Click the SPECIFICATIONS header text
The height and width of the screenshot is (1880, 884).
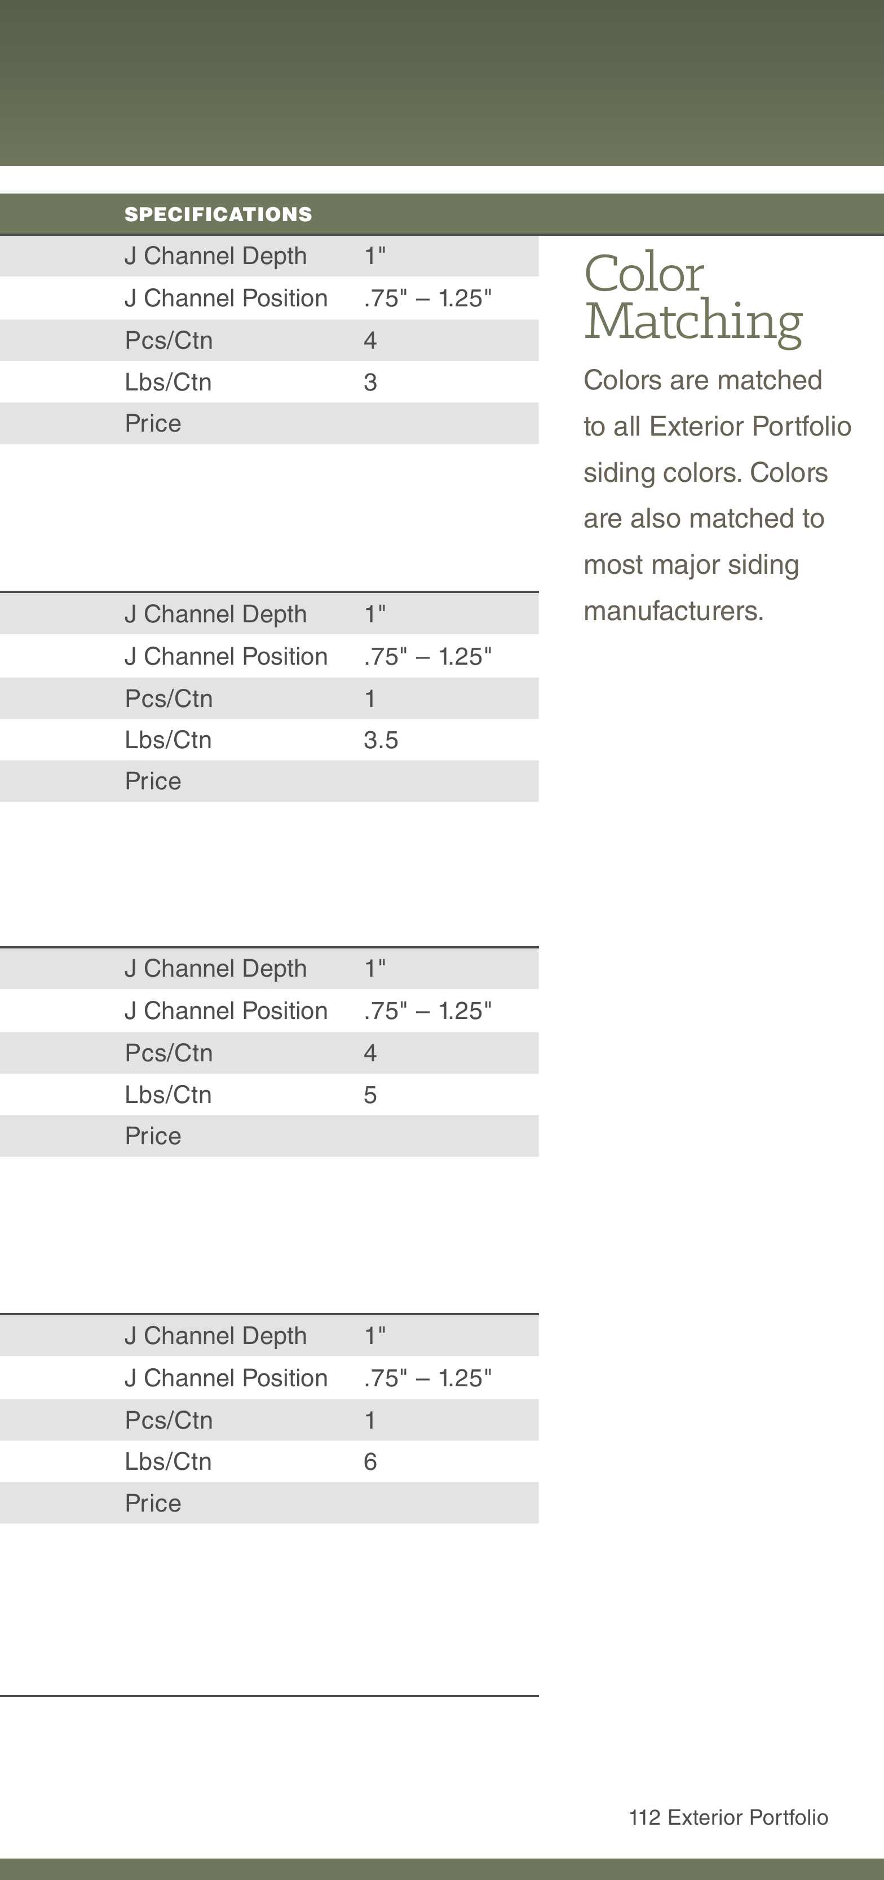point(218,214)
